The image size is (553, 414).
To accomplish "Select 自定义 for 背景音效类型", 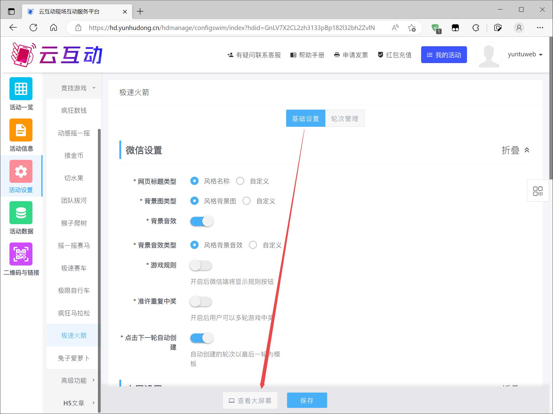I will pyautogui.click(x=253, y=245).
